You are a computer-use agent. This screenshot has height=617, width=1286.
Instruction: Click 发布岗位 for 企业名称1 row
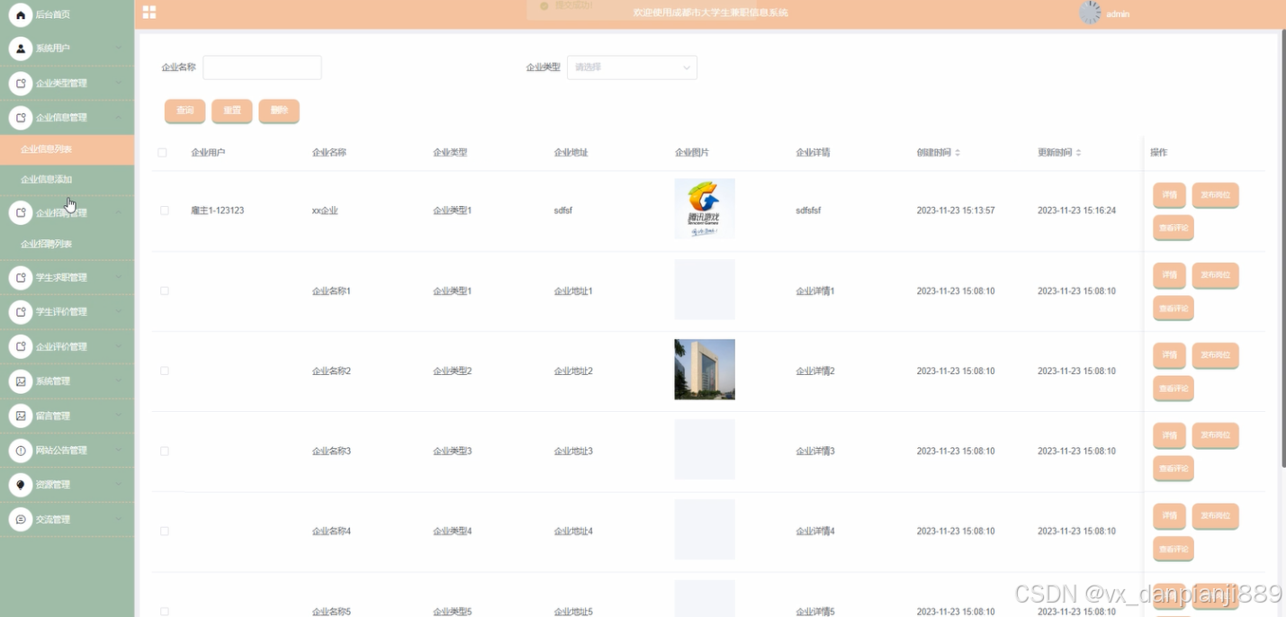[1215, 275]
